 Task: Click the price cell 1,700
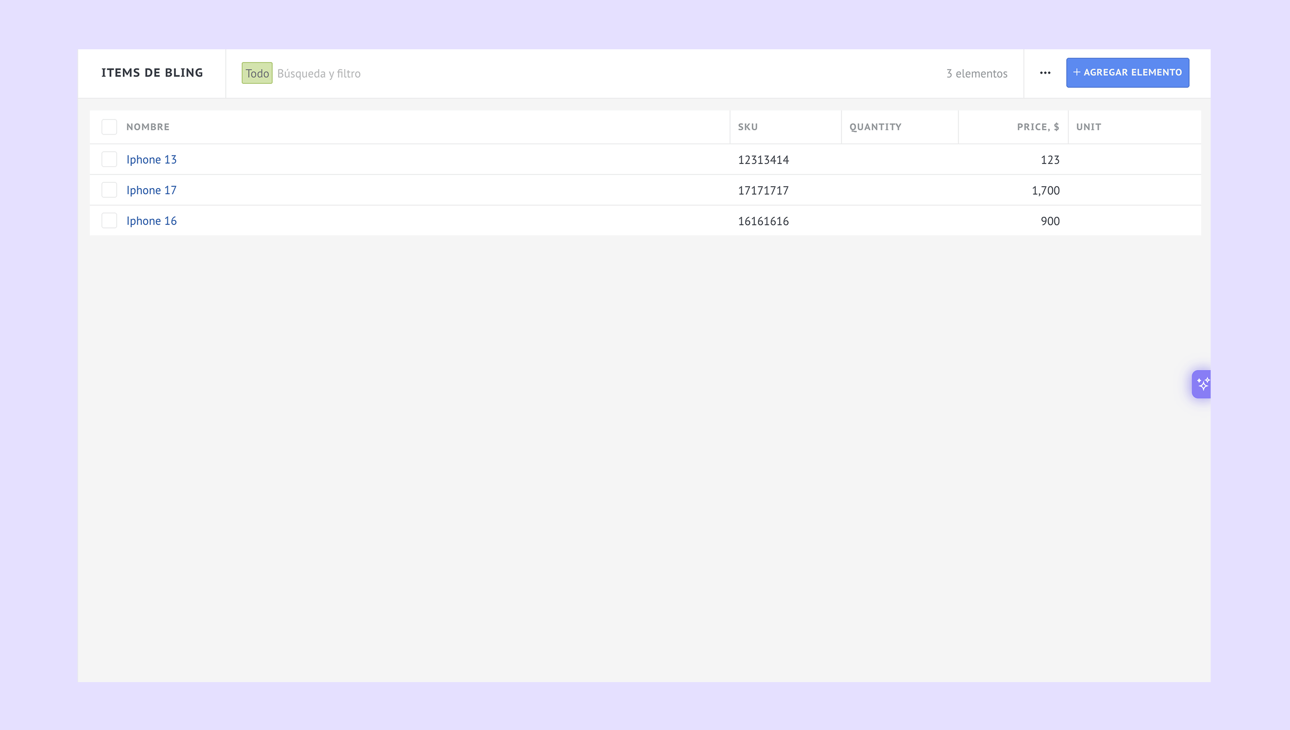pyautogui.click(x=1045, y=191)
